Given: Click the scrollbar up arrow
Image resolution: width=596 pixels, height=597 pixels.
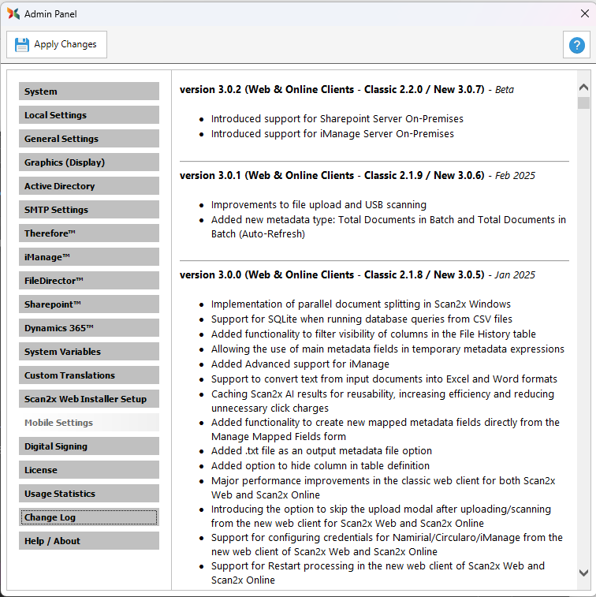Looking at the screenshot, I should (583, 88).
